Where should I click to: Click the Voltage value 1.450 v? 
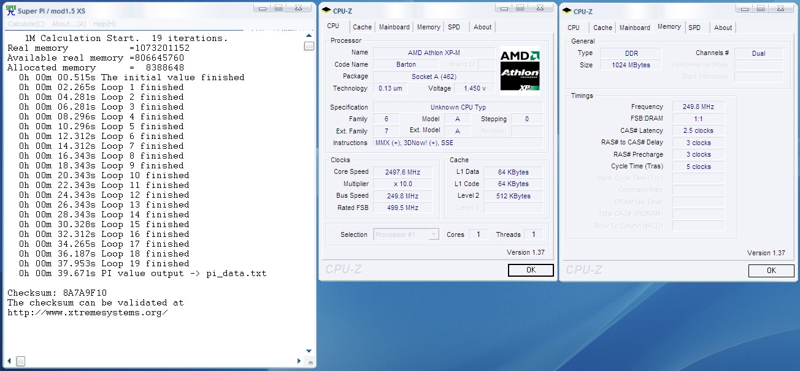(x=475, y=88)
